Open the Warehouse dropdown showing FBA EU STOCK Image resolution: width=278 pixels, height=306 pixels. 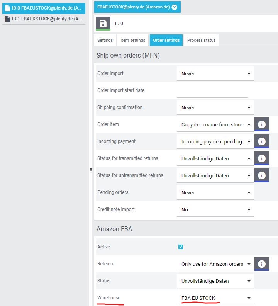pyautogui.click(x=215, y=298)
